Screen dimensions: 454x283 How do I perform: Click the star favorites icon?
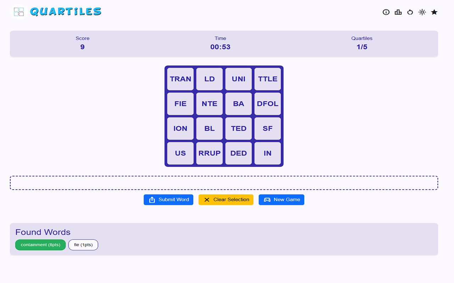tap(434, 12)
